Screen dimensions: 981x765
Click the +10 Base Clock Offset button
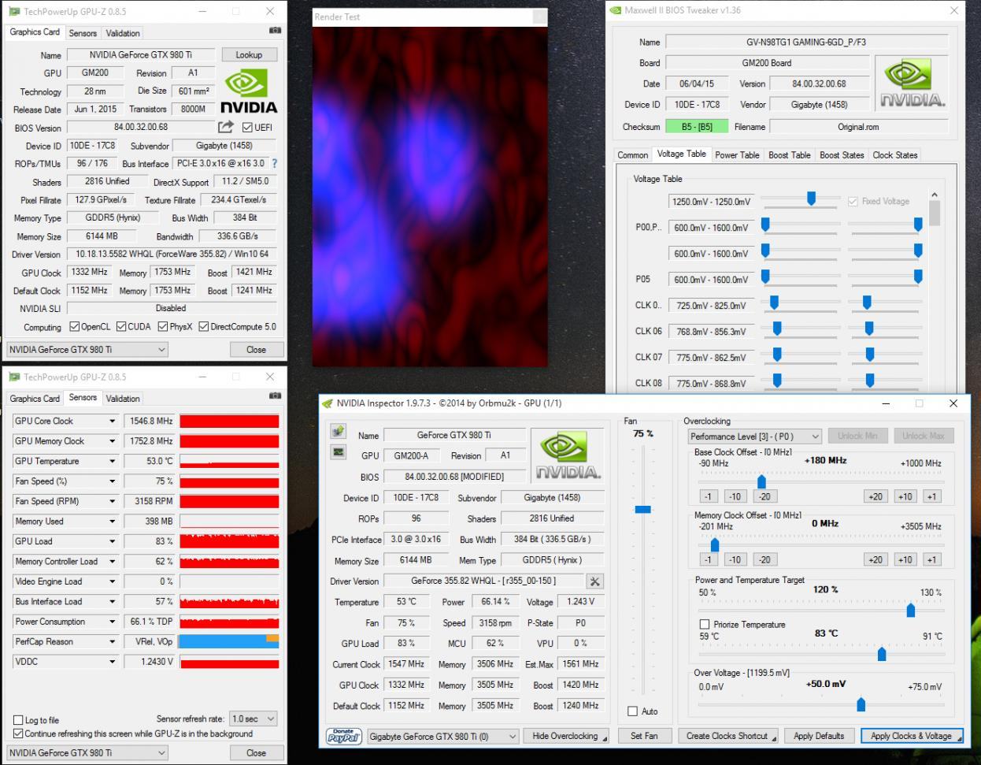pyautogui.click(x=905, y=496)
